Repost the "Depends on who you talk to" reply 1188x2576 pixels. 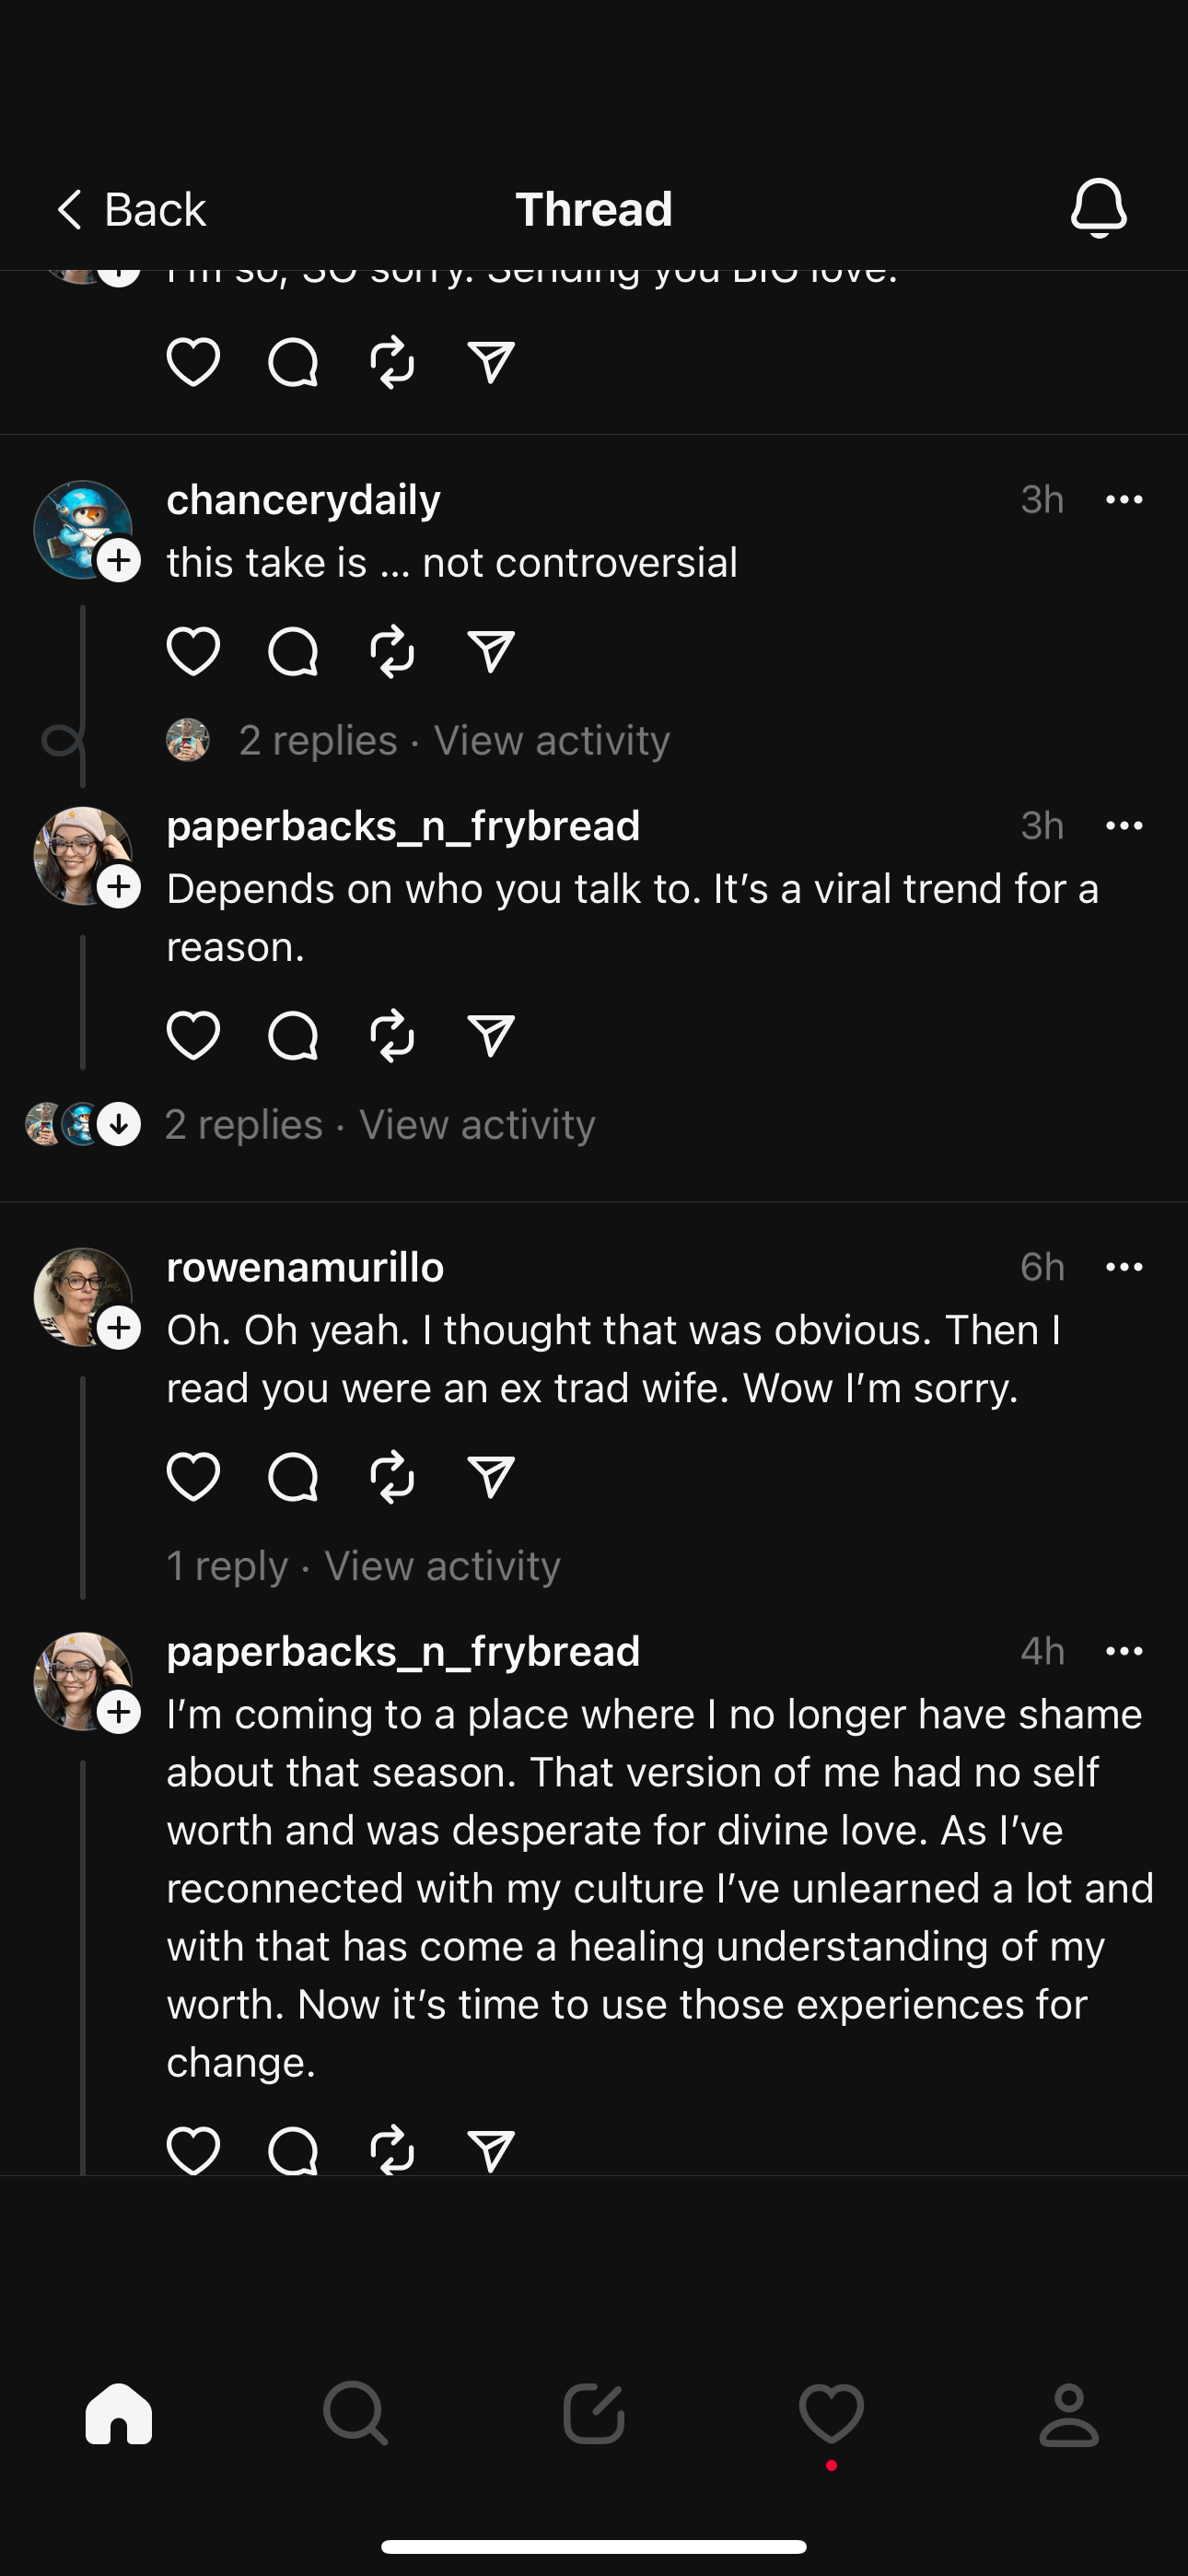click(392, 1034)
